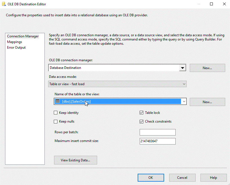Screen dimensions: 230x185
Task: Expand the table or view name dropdown
Action: pos(184,101)
